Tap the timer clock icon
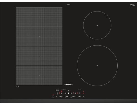This screenshot has width=137, height=105. (79, 93)
